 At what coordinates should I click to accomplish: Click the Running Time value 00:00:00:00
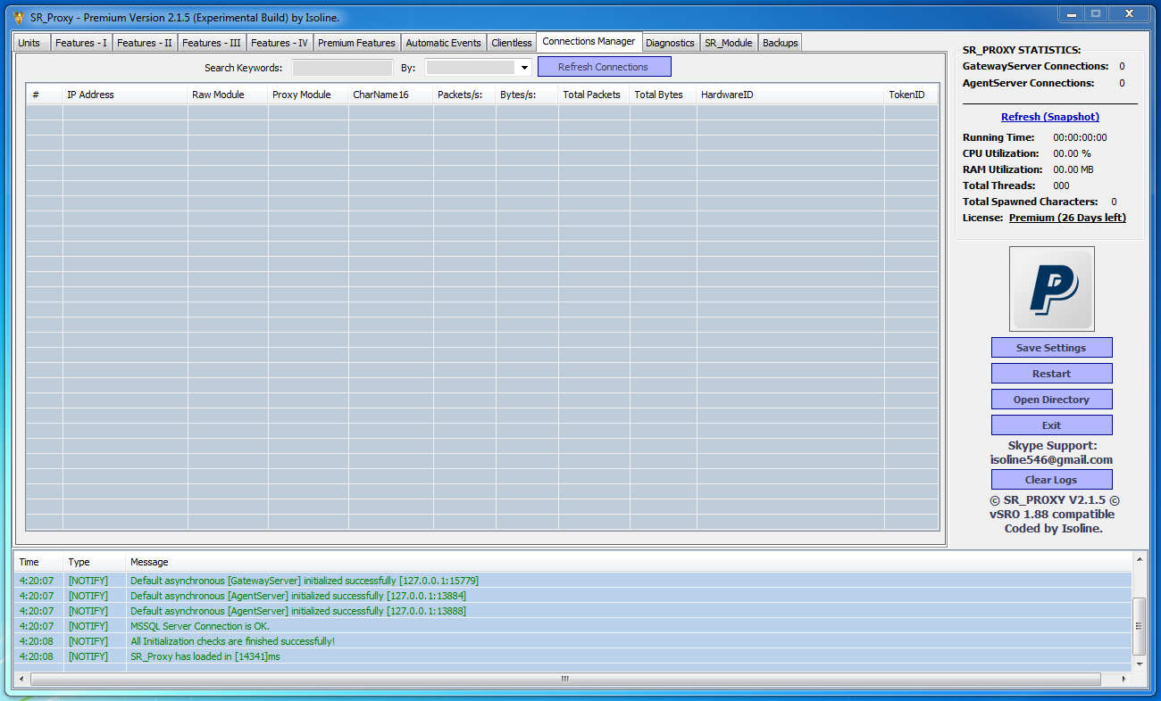1080,137
